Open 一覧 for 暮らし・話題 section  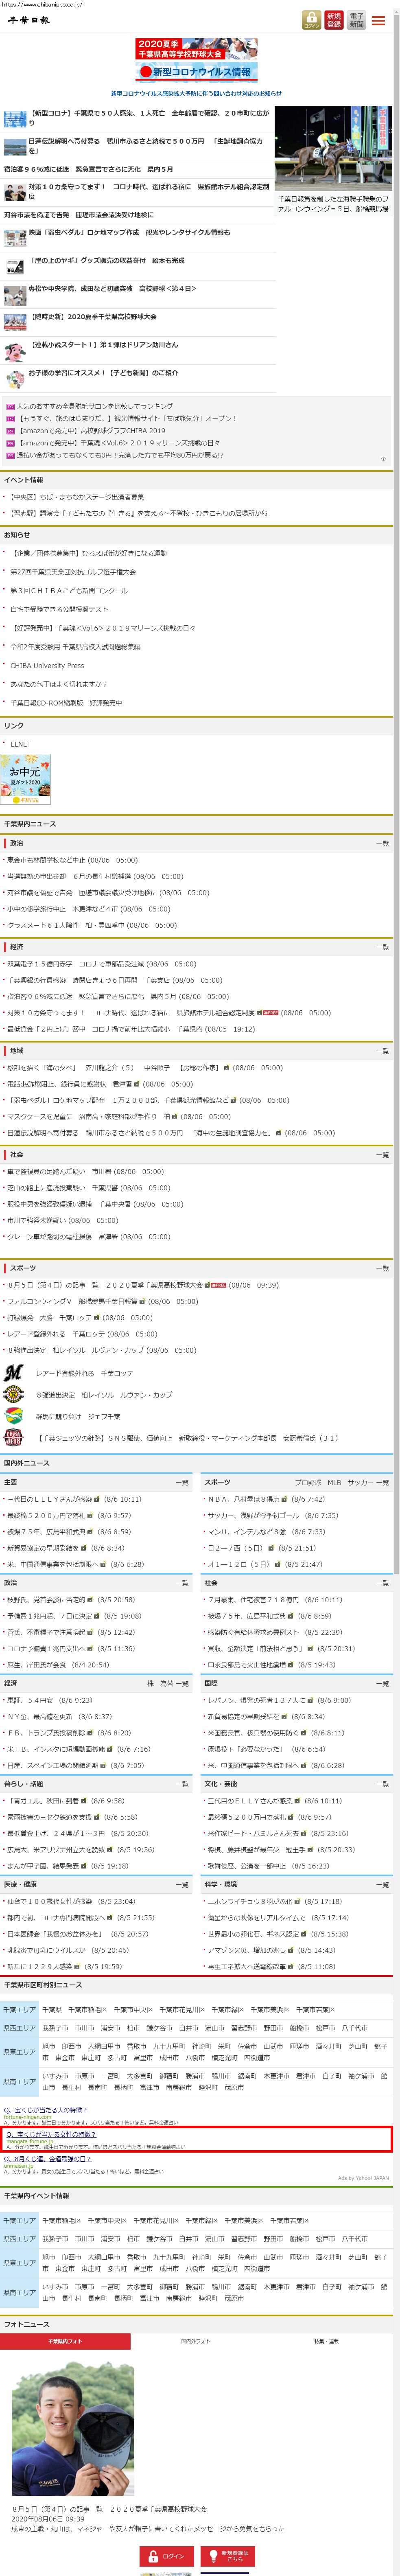click(182, 1784)
